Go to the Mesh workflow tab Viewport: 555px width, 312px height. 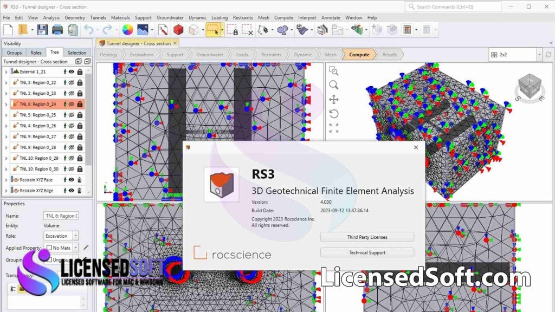tap(331, 55)
